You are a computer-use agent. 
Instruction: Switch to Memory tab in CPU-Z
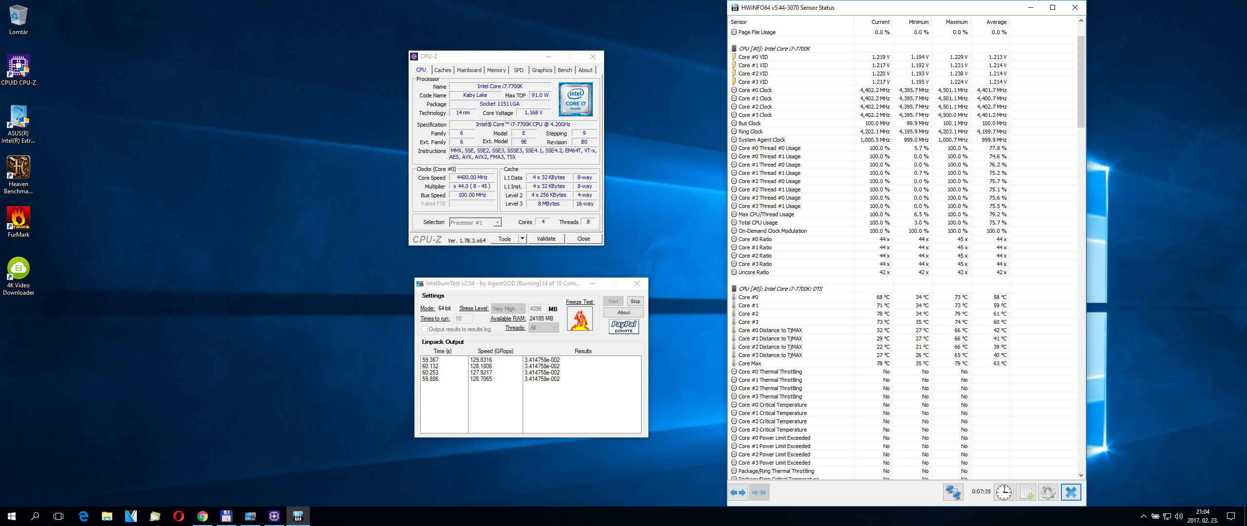pyautogui.click(x=496, y=70)
